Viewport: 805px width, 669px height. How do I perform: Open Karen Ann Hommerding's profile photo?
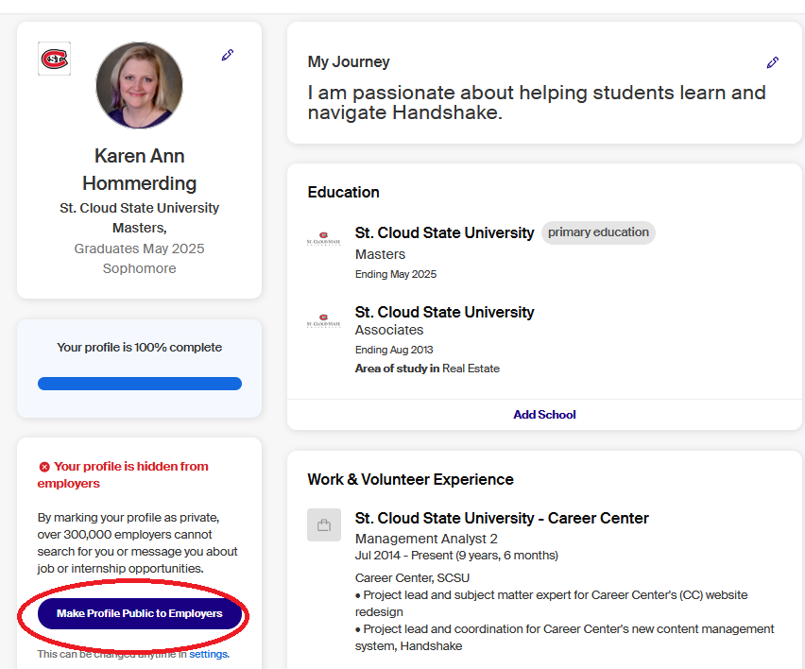(139, 85)
